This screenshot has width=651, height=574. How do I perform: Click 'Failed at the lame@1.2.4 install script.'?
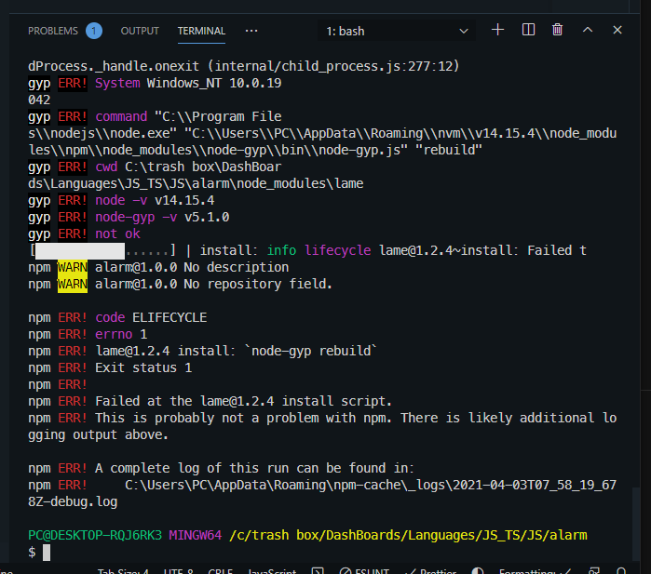click(x=243, y=401)
